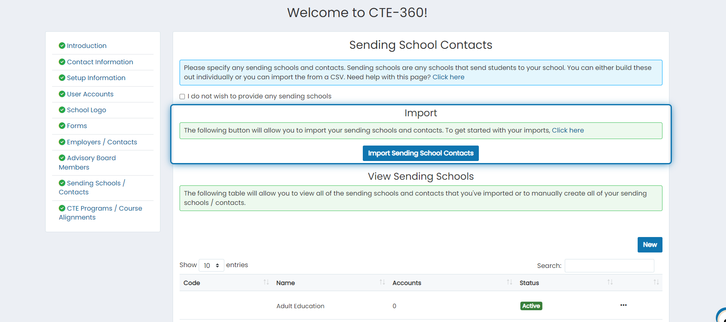The image size is (726, 322).
Task: Click the Search input field
Action: pyautogui.click(x=609, y=265)
